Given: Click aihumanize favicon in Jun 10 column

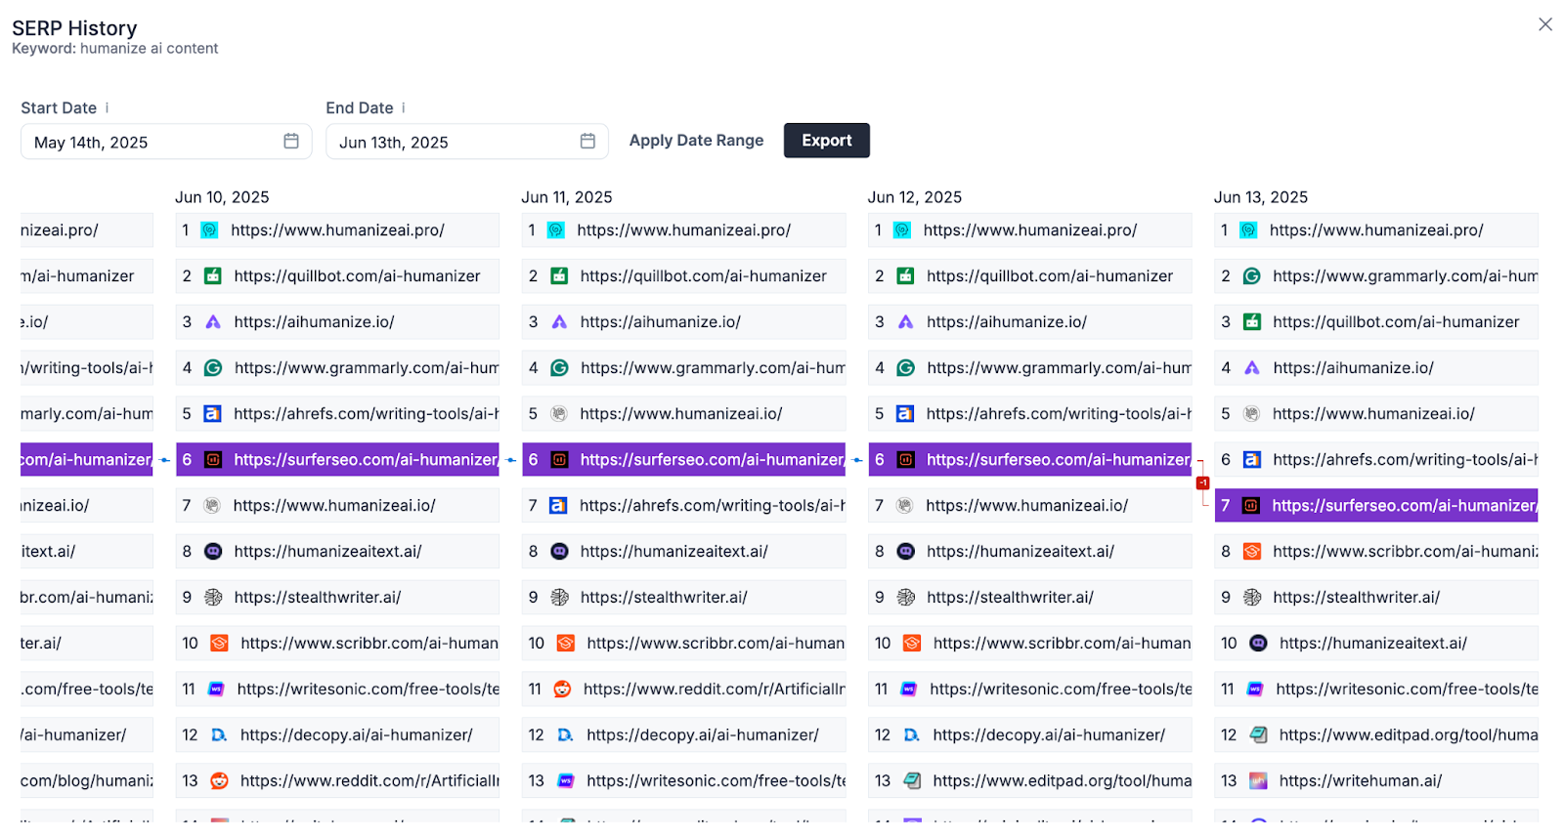Looking at the screenshot, I should click(213, 322).
